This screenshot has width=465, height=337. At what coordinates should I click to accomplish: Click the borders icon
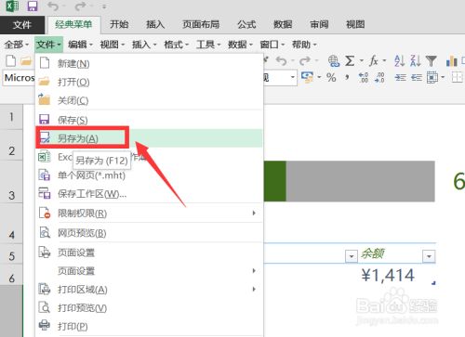[432, 77]
